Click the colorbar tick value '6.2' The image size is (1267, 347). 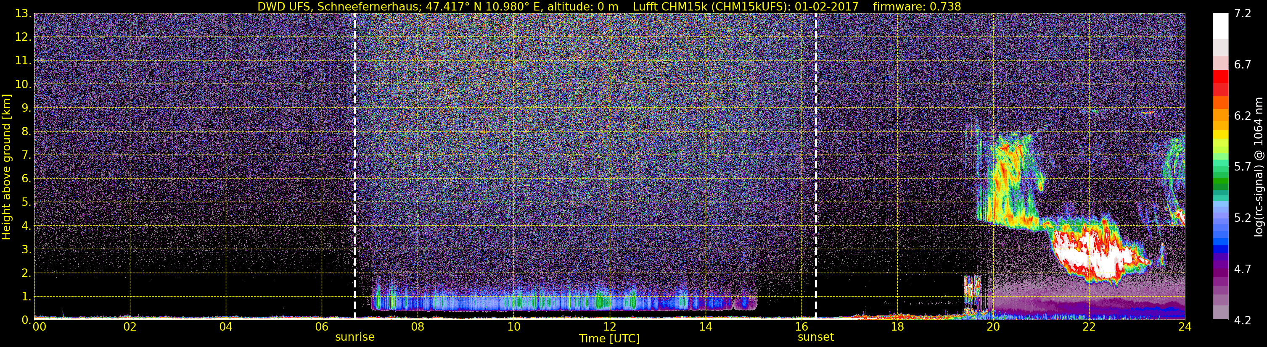click(1243, 116)
